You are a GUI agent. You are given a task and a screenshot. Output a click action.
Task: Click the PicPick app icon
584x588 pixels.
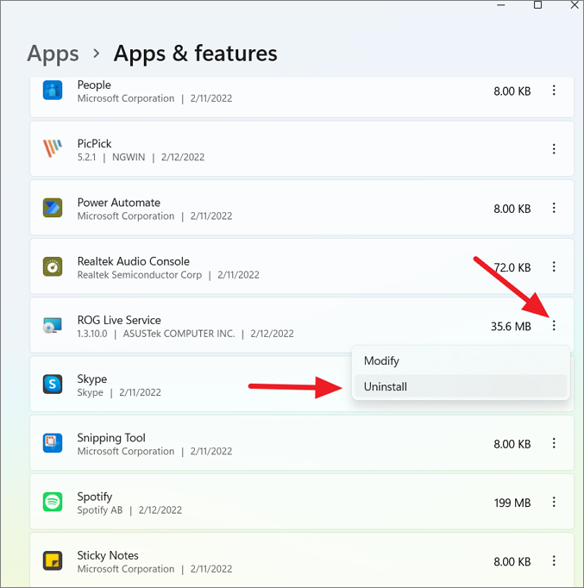pos(53,149)
